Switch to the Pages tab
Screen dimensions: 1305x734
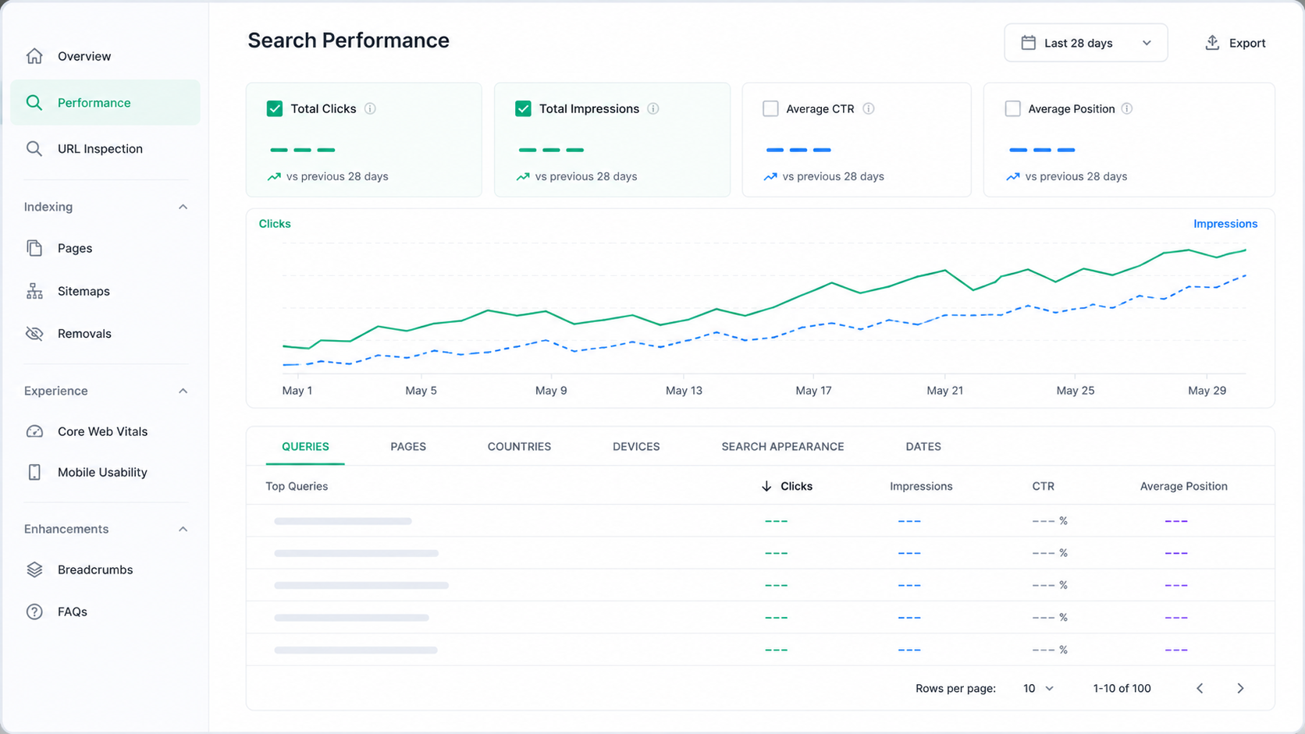click(x=408, y=447)
